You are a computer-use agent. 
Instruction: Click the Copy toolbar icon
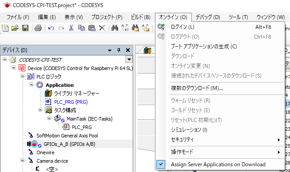pyautogui.click(x=81, y=28)
